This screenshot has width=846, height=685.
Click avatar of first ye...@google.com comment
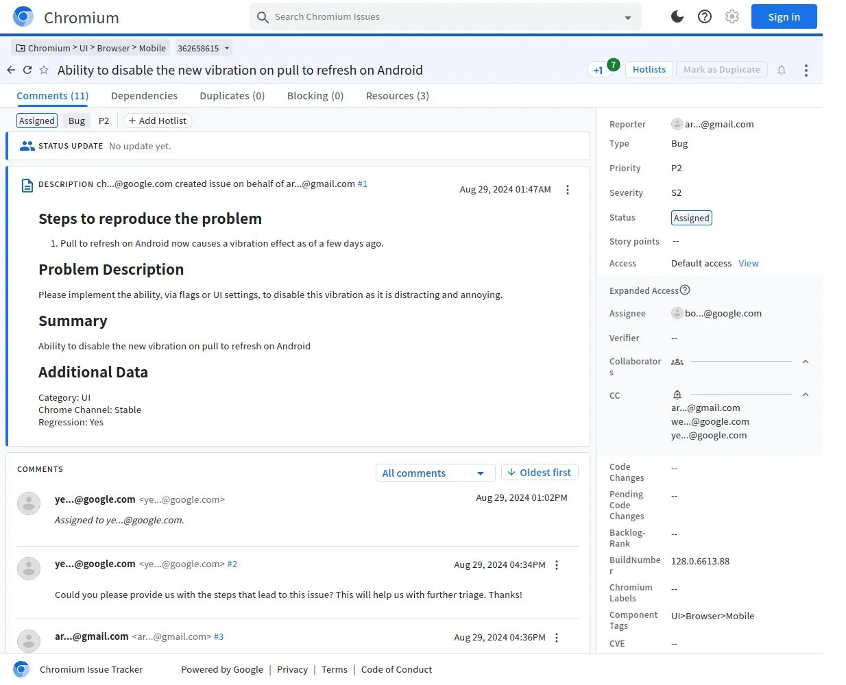[29, 503]
